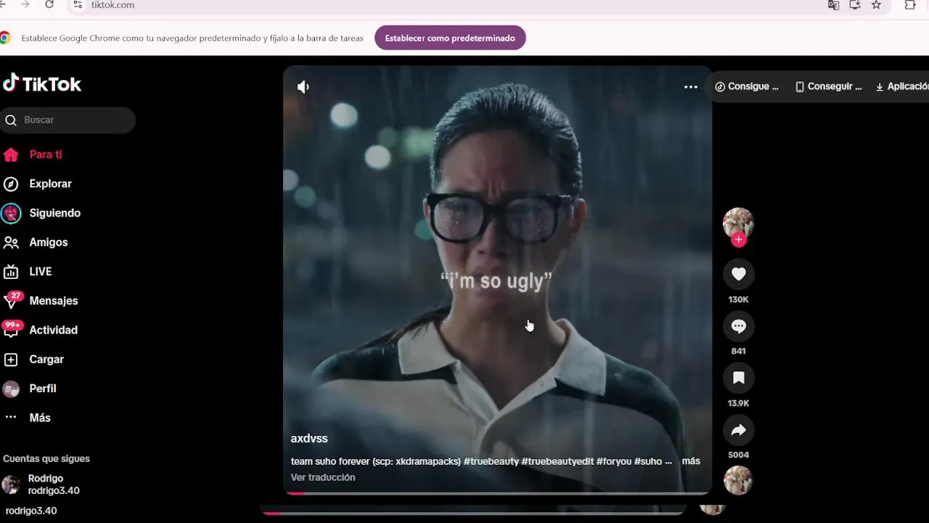Click Cargar to upload a video

click(x=46, y=360)
